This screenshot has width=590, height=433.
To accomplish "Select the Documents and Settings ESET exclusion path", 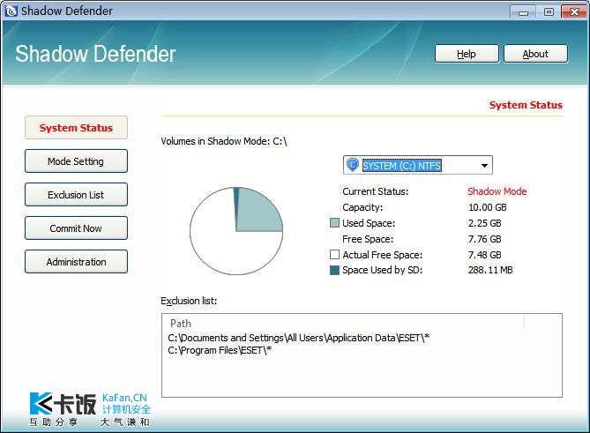I will pos(299,338).
